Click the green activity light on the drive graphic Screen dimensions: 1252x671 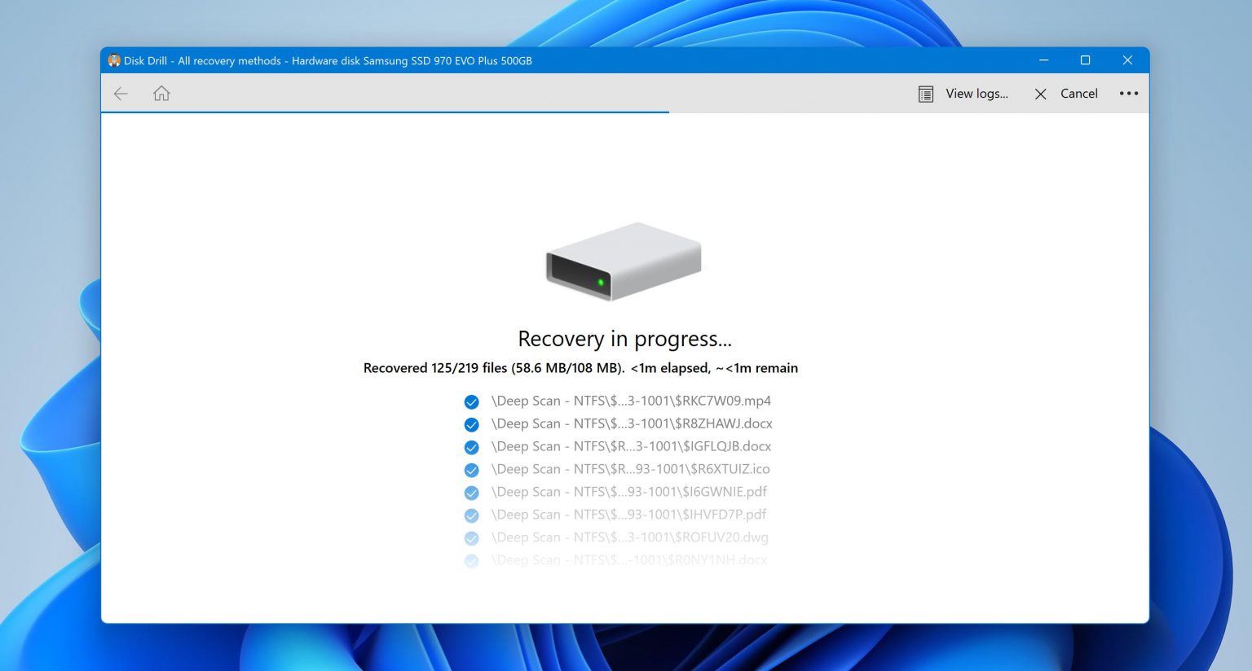tap(601, 282)
